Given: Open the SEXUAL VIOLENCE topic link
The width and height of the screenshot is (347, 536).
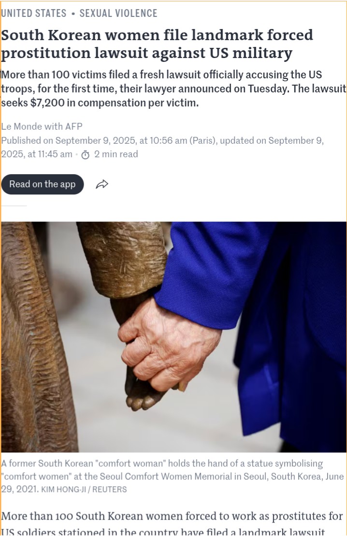Looking at the screenshot, I should [118, 14].
